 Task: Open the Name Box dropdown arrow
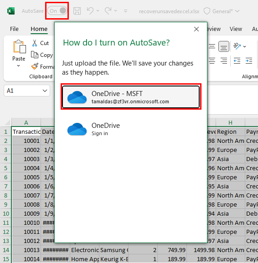45,91
